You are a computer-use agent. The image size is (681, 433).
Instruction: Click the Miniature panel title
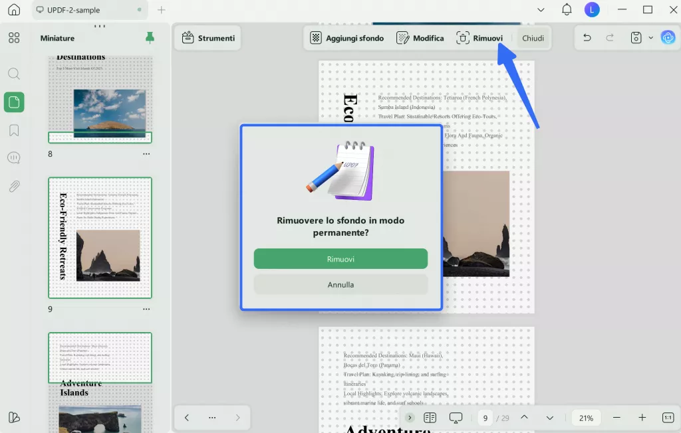pos(57,38)
